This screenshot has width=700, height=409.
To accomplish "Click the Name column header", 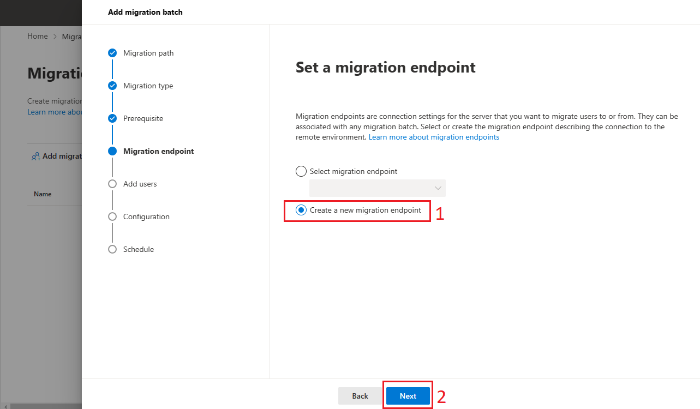I will point(43,194).
